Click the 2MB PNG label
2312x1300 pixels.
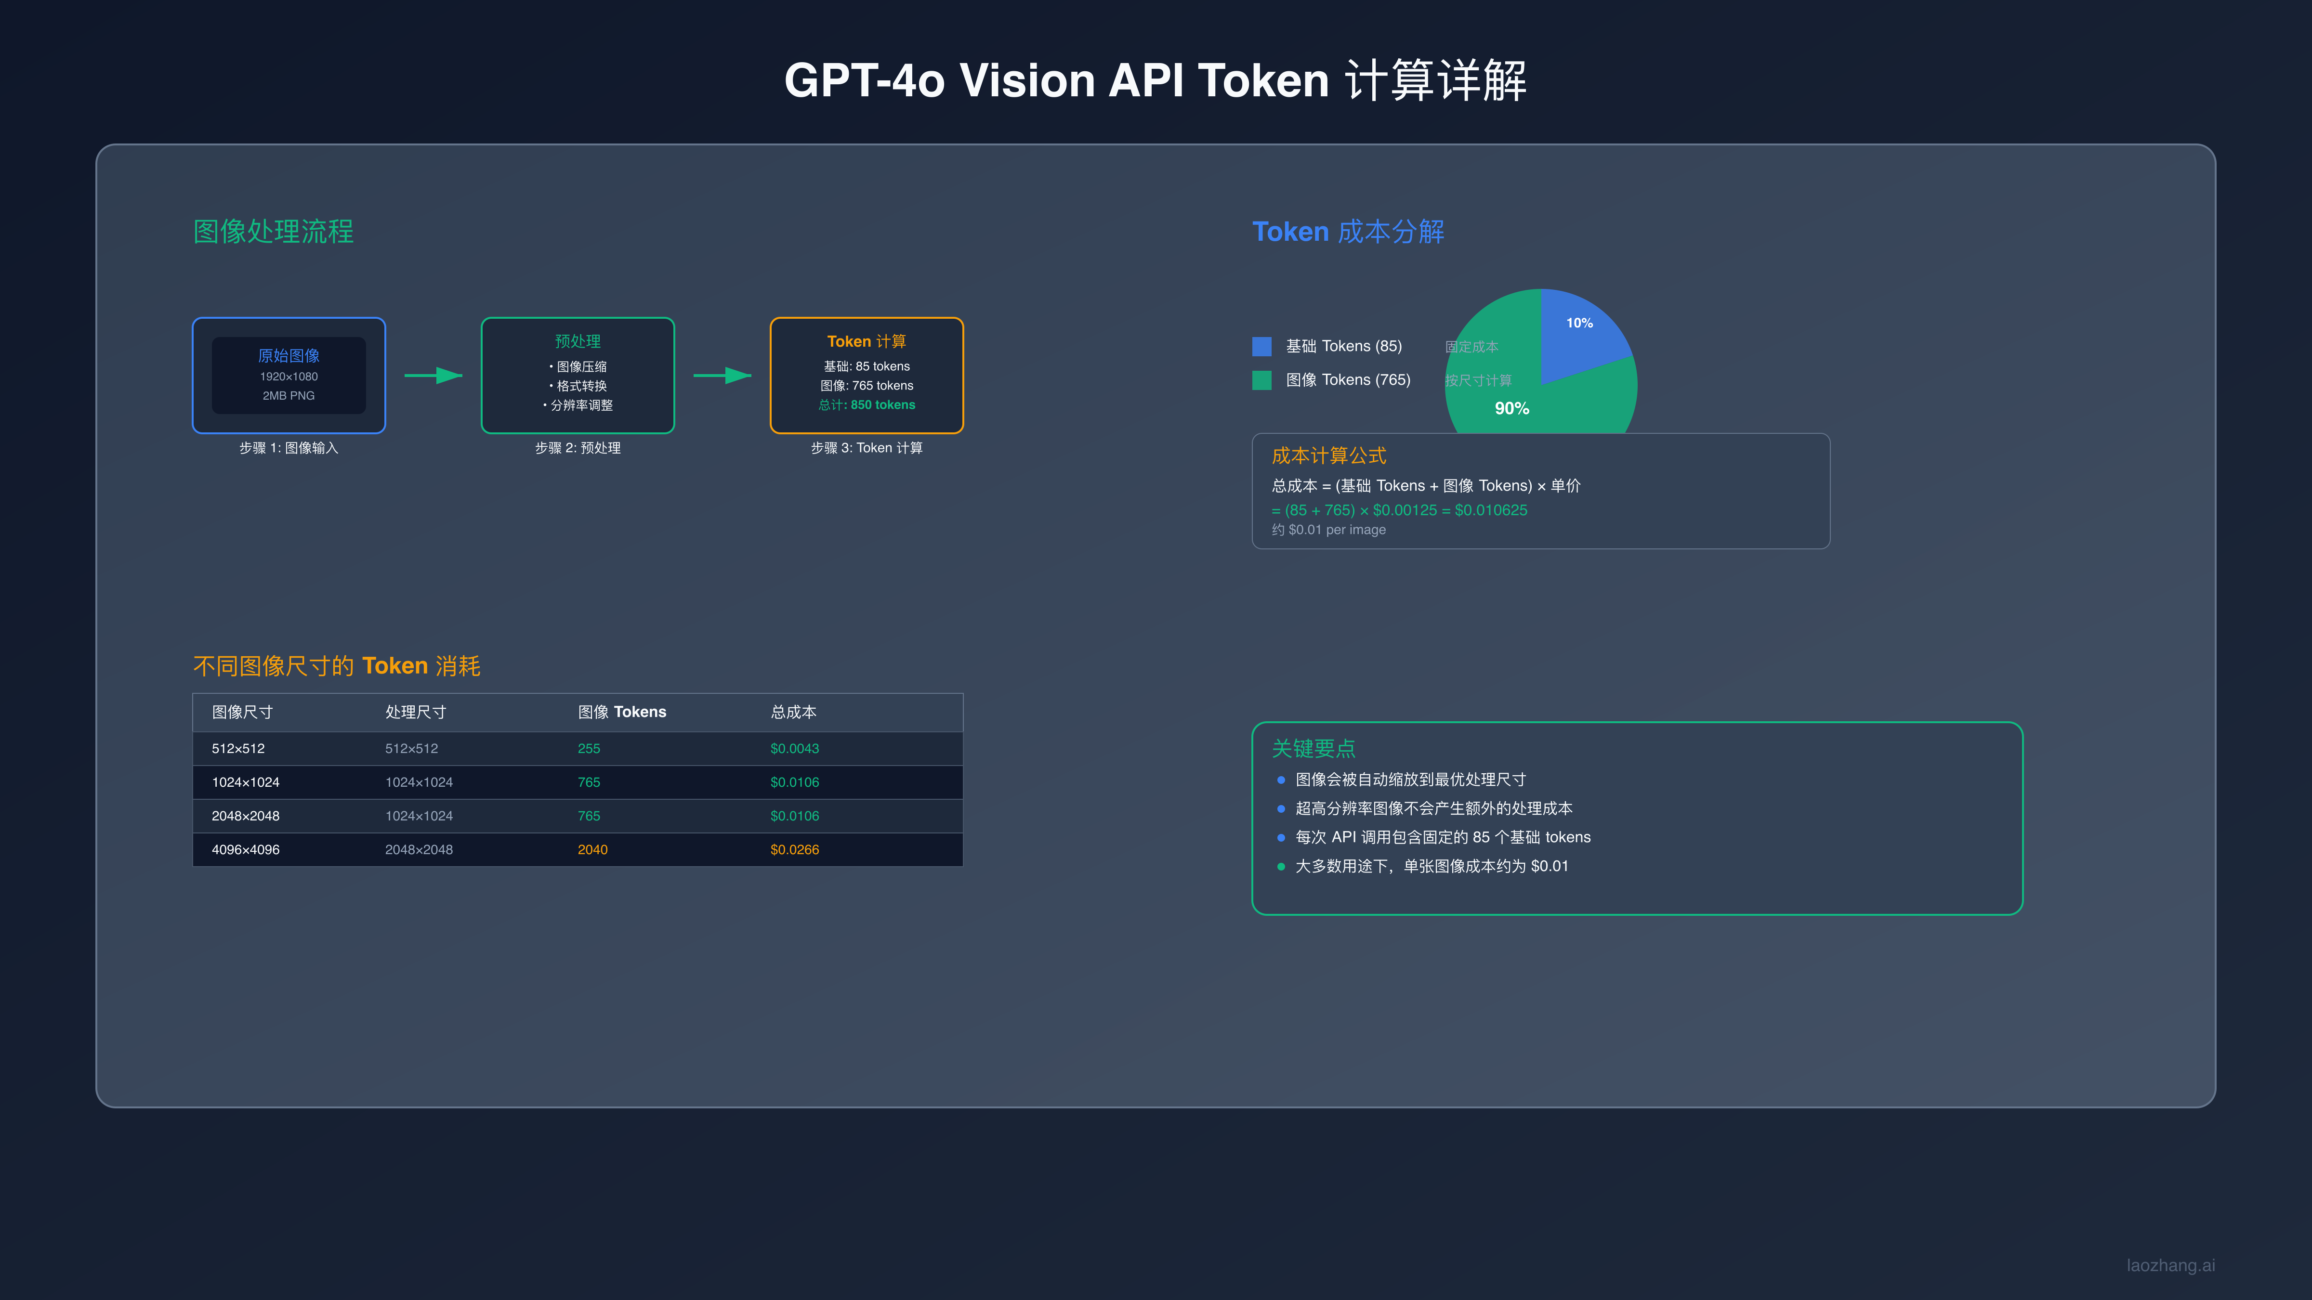[288, 396]
